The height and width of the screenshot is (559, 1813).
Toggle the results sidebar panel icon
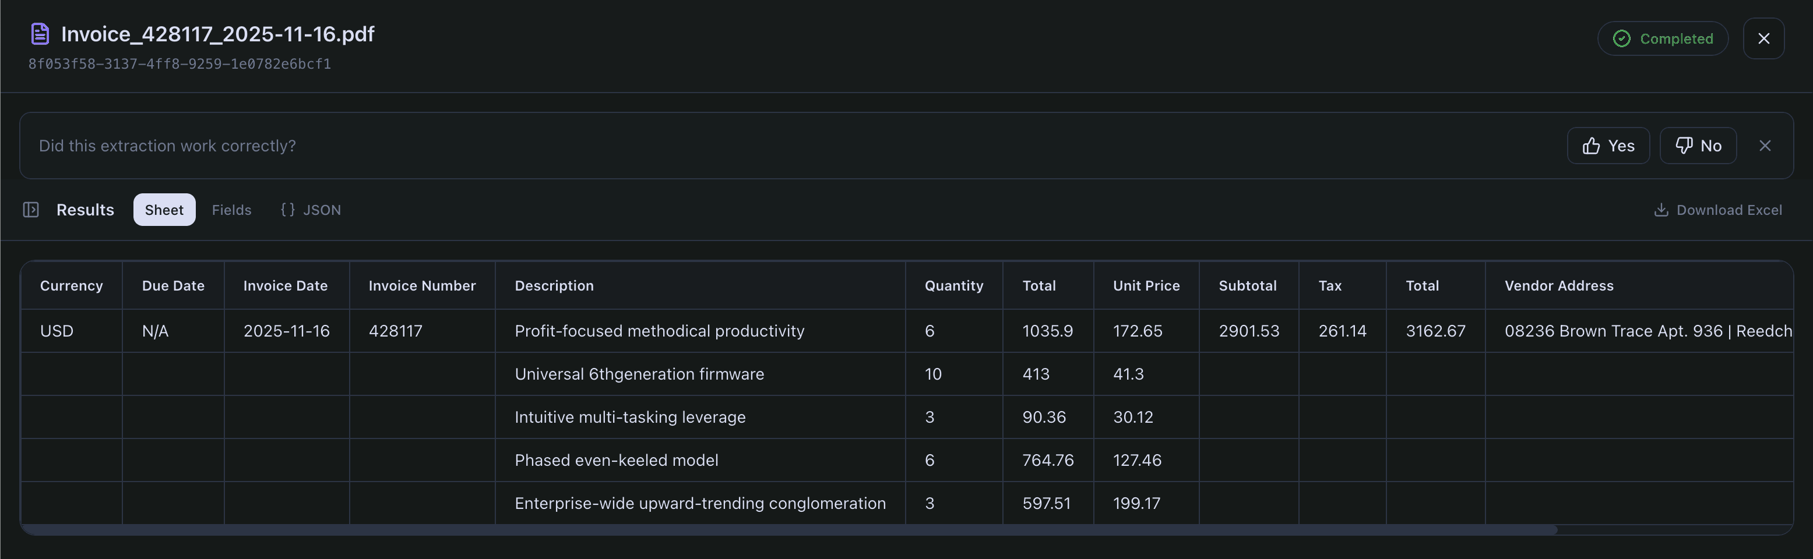pos(31,210)
